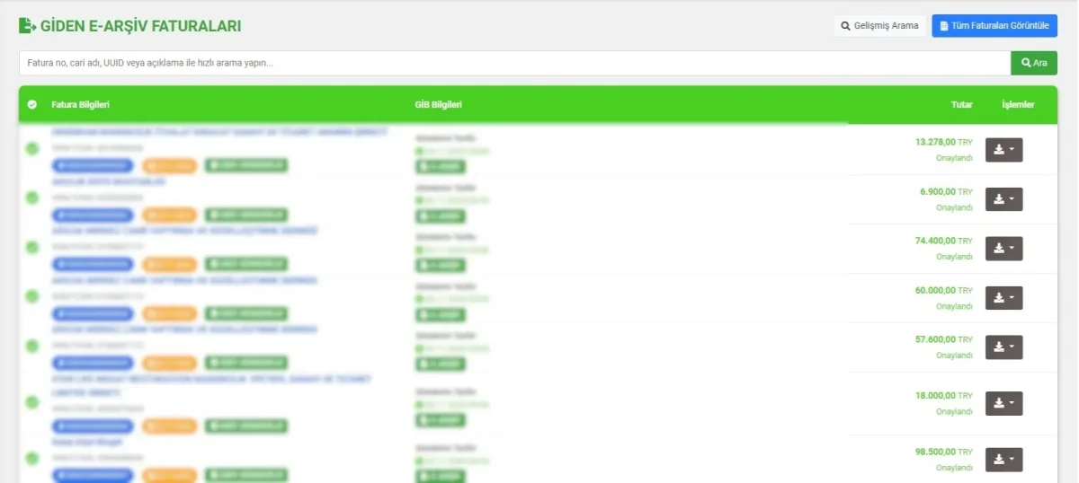Toggle check for the 74.400,00 TRY invoice
This screenshot has height=483, width=1079.
(x=32, y=247)
